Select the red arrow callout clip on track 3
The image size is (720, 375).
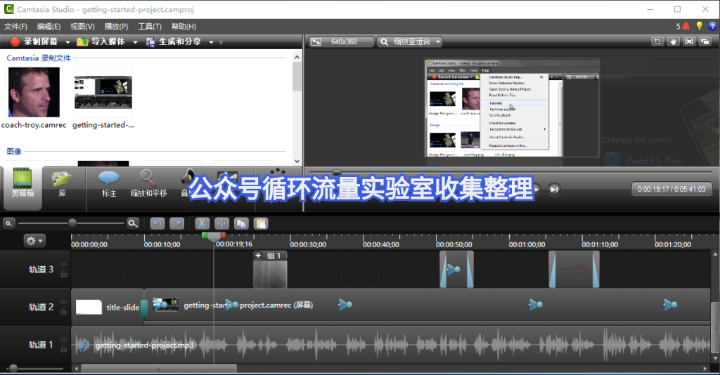(x=574, y=270)
